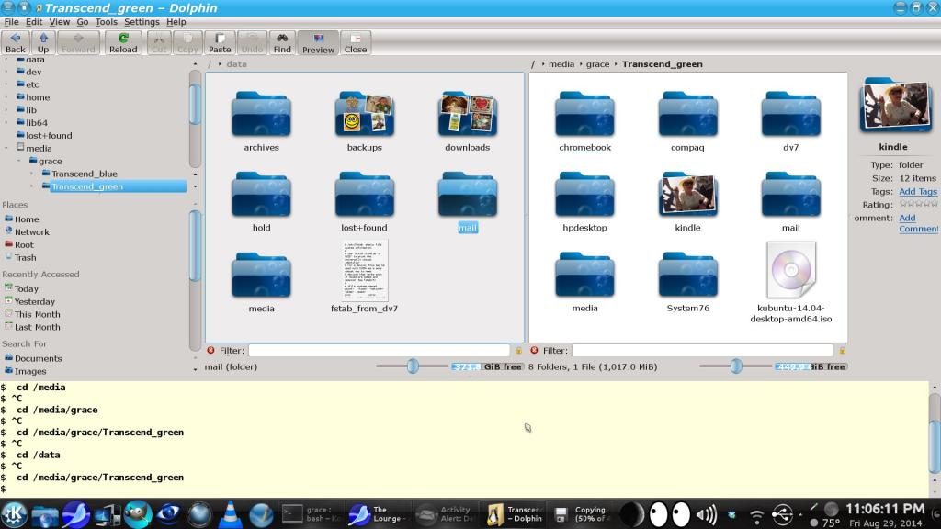Screen dimensions: 941x529
Task: Collapse the media tree node
Action: (x=7, y=148)
